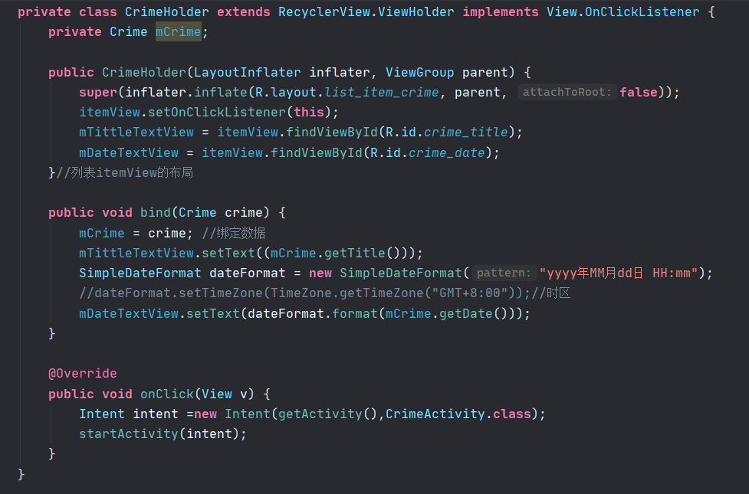Click the getActivity method call
Viewport: 749px width, 494px height.
320,414
